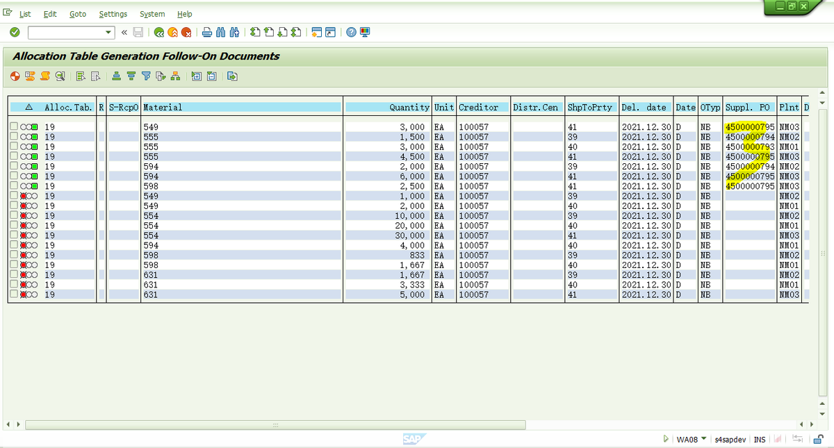Sort the list in ascending order

(116, 76)
